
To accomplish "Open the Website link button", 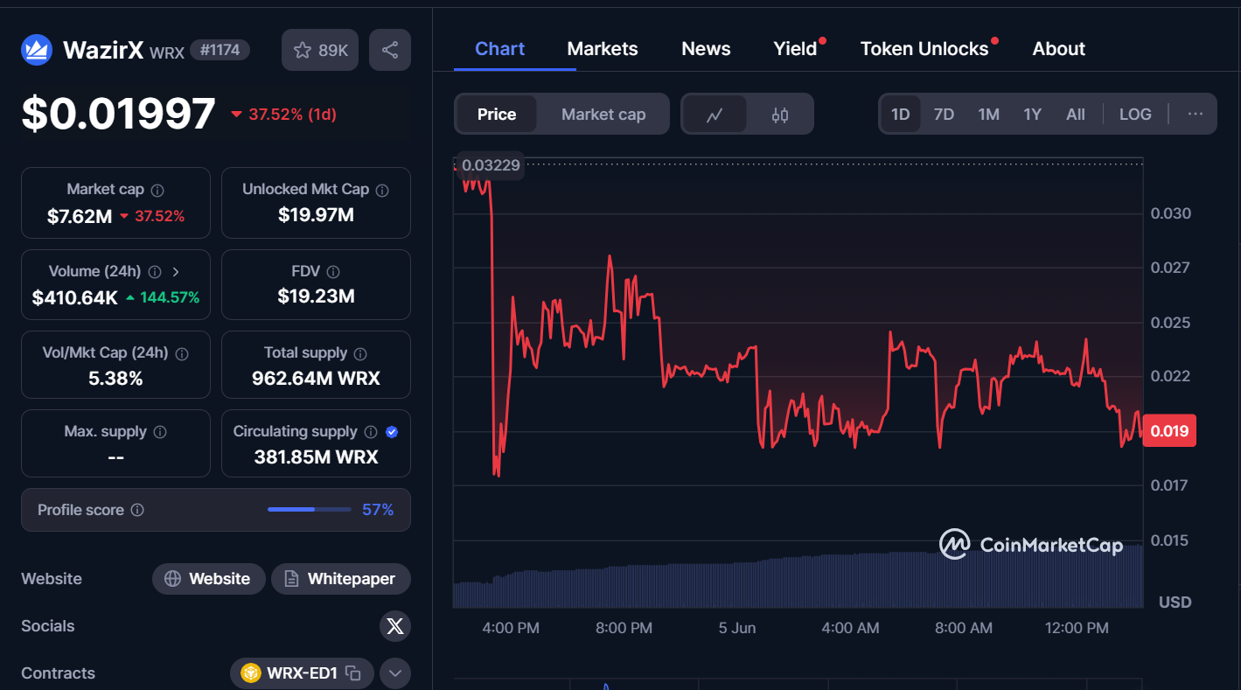I will (209, 579).
